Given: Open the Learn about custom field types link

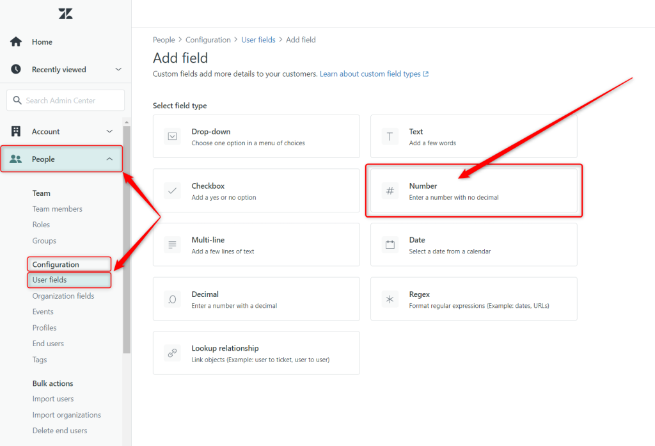Looking at the screenshot, I should (371, 74).
